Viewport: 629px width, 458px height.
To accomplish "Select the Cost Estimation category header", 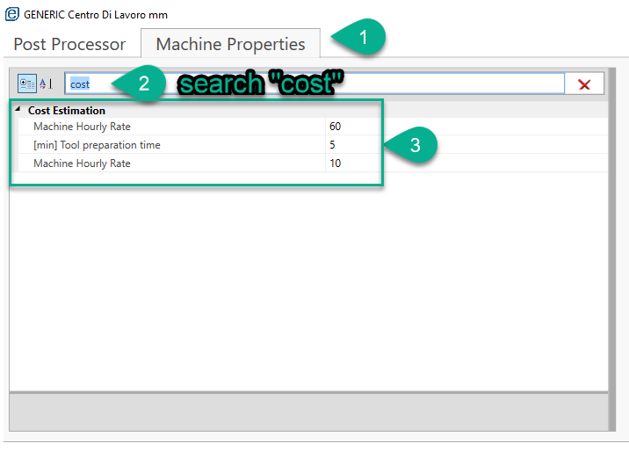I will (67, 111).
